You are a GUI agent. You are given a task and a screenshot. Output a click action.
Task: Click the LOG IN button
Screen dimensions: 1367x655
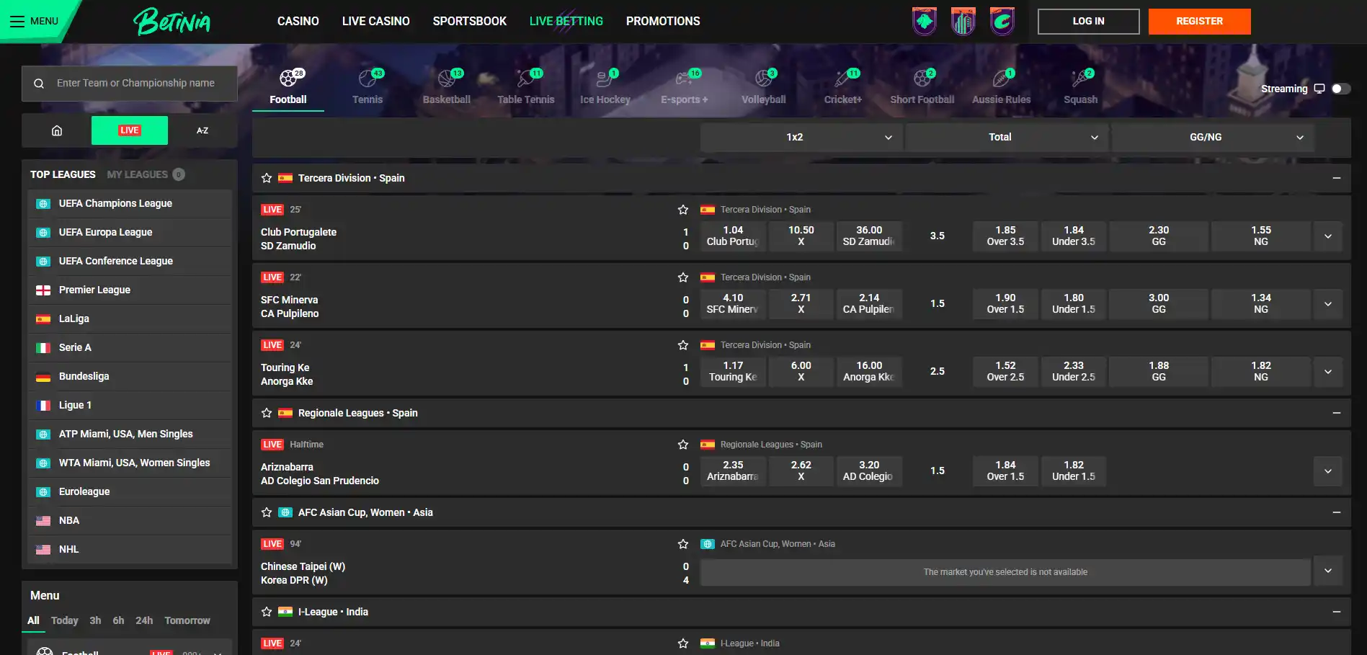[x=1088, y=22]
